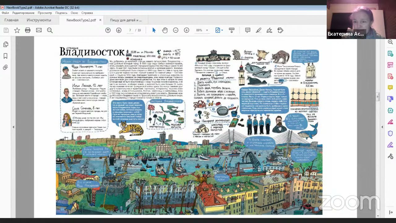Open Redact pink pen in right pane
Viewport: 396px width, 223px height.
pyautogui.click(x=390, y=122)
